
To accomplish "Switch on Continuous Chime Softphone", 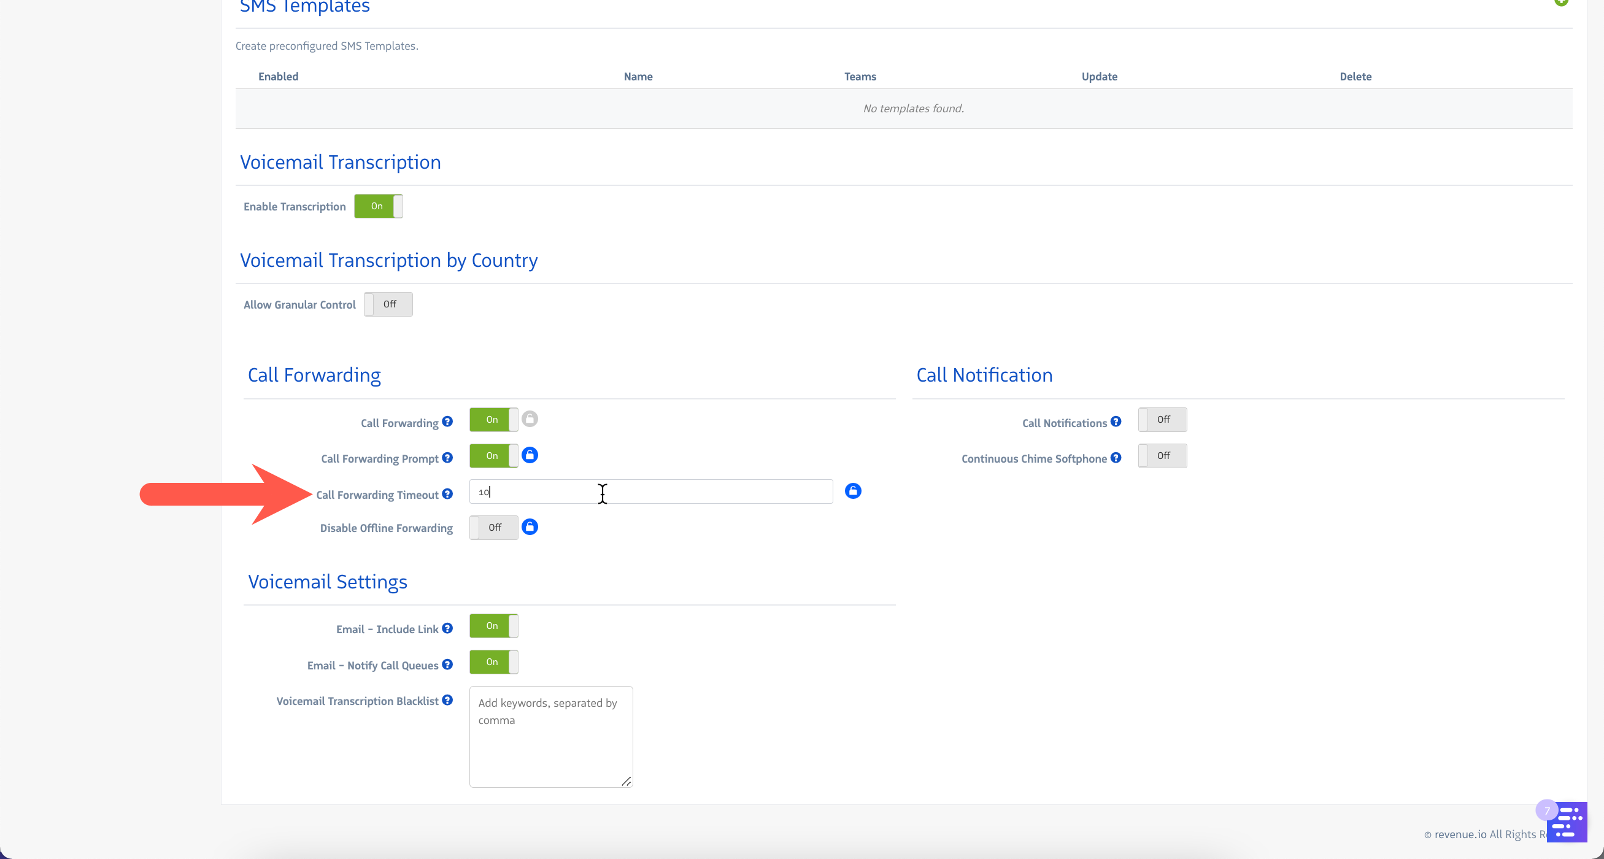I will (1162, 456).
